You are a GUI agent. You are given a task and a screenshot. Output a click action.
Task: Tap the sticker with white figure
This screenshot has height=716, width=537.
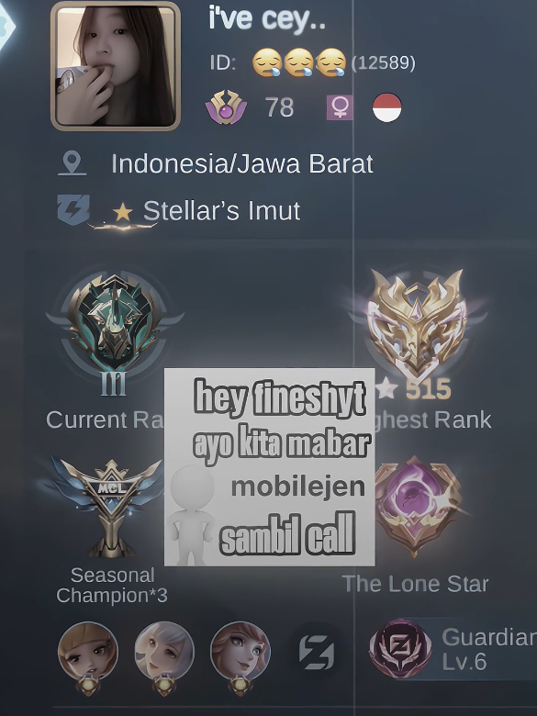point(269,467)
